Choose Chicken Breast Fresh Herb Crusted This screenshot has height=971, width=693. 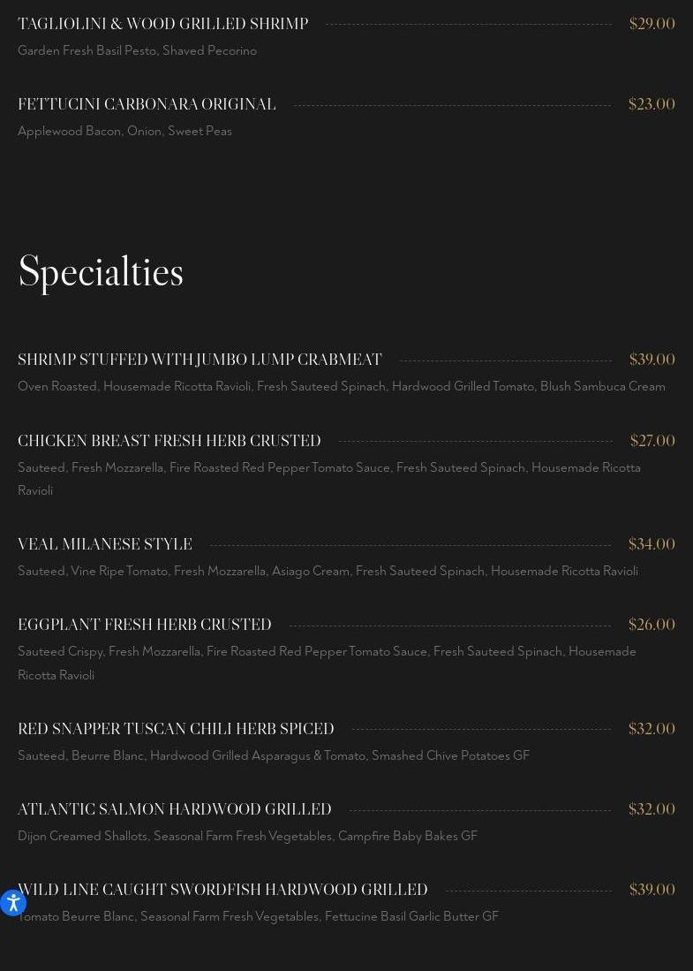[x=169, y=441]
